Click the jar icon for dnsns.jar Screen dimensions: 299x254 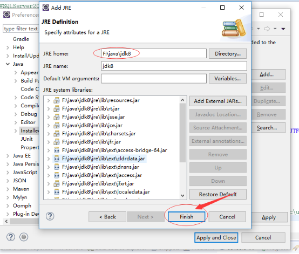57,167
